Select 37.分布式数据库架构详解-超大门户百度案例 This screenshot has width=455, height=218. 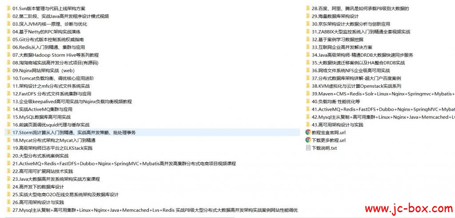pyautogui.click(x=356, y=78)
